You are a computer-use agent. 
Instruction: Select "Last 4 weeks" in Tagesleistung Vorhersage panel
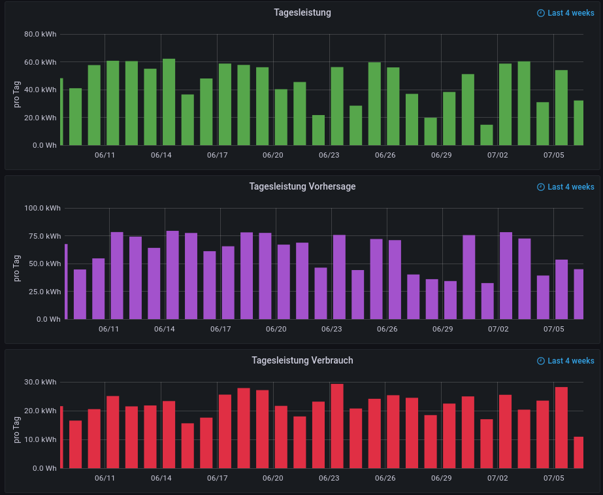[x=570, y=187]
